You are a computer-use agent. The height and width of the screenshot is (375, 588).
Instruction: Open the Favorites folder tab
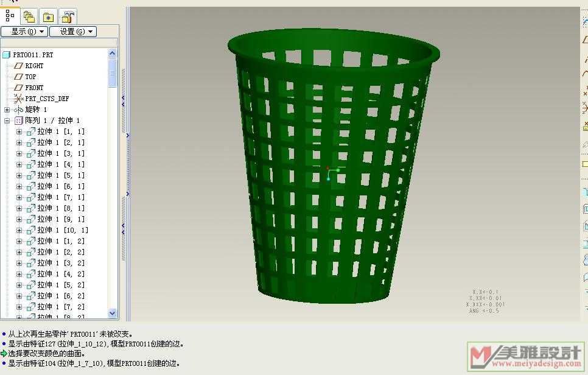48,17
